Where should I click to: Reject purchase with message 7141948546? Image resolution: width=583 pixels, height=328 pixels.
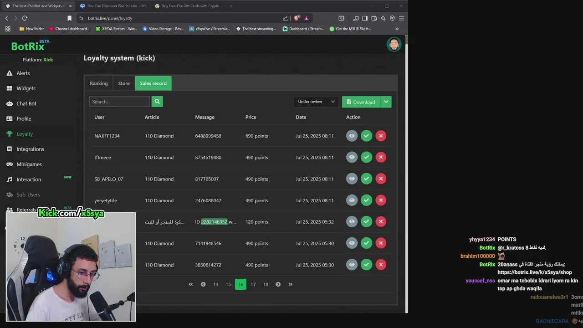click(x=381, y=243)
